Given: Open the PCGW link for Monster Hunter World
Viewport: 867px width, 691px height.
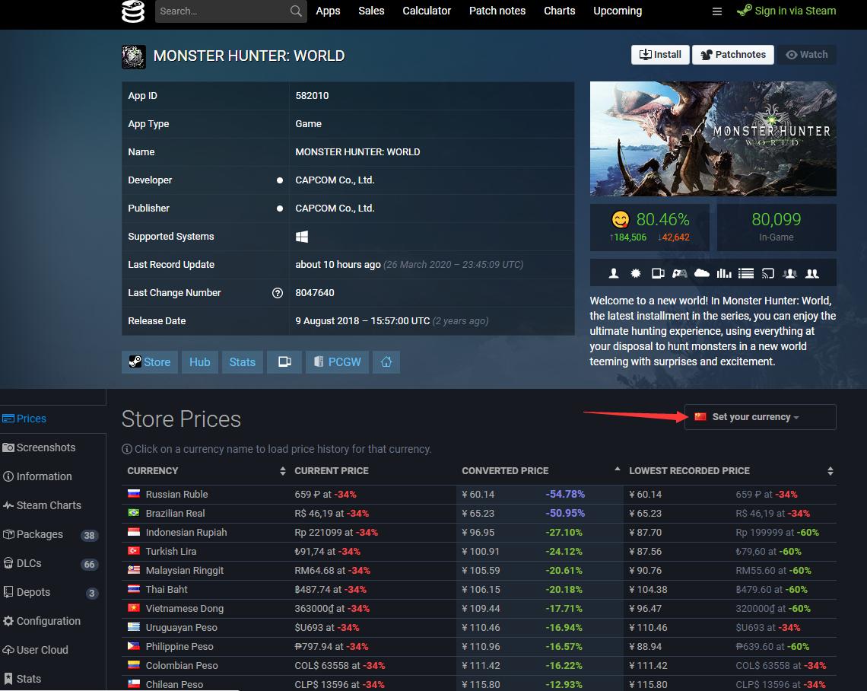Looking at the screenshot, I should 337,361.
